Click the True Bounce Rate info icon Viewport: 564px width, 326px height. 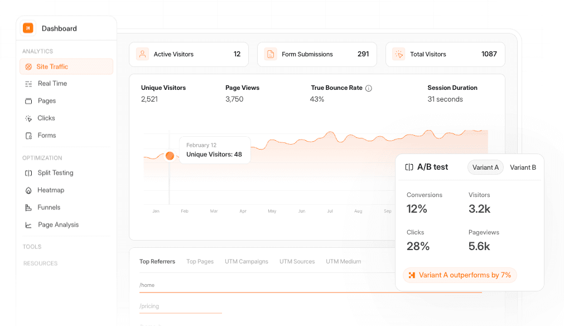pyautogui.click(x=369, y=88)
